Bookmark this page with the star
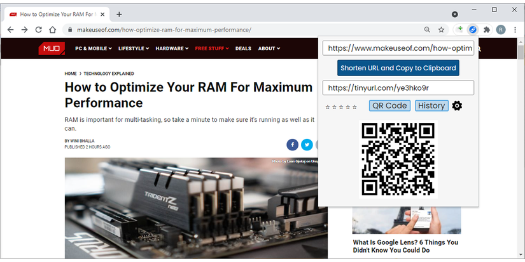 click(441, 30)
